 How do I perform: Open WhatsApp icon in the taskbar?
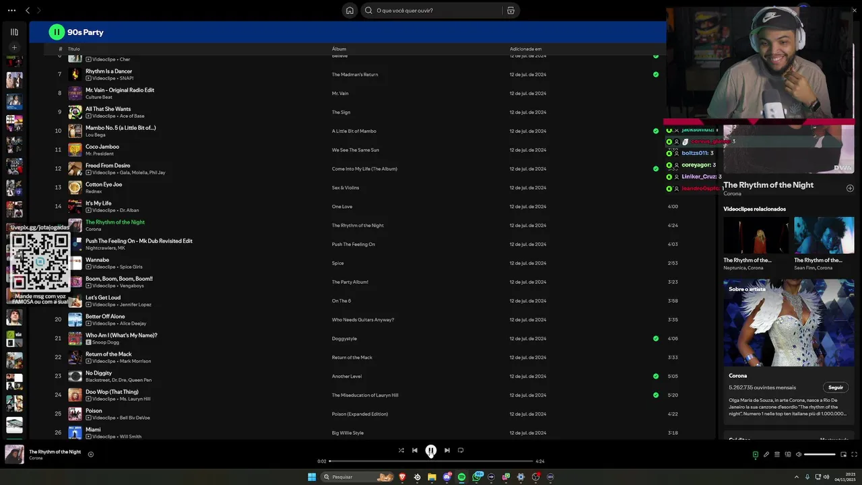pos(477,477)
